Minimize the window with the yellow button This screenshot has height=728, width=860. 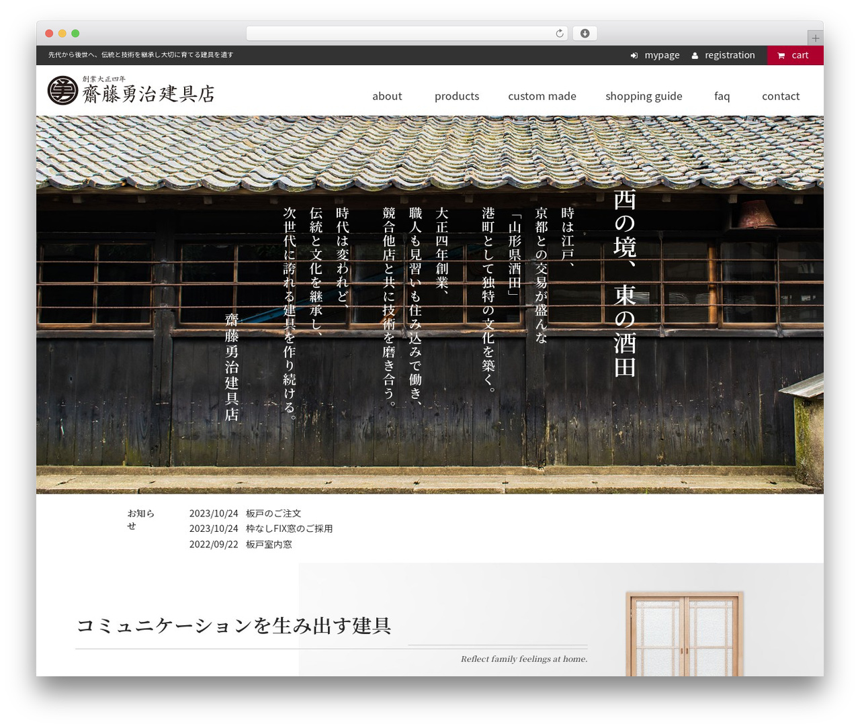pos(62,34)
